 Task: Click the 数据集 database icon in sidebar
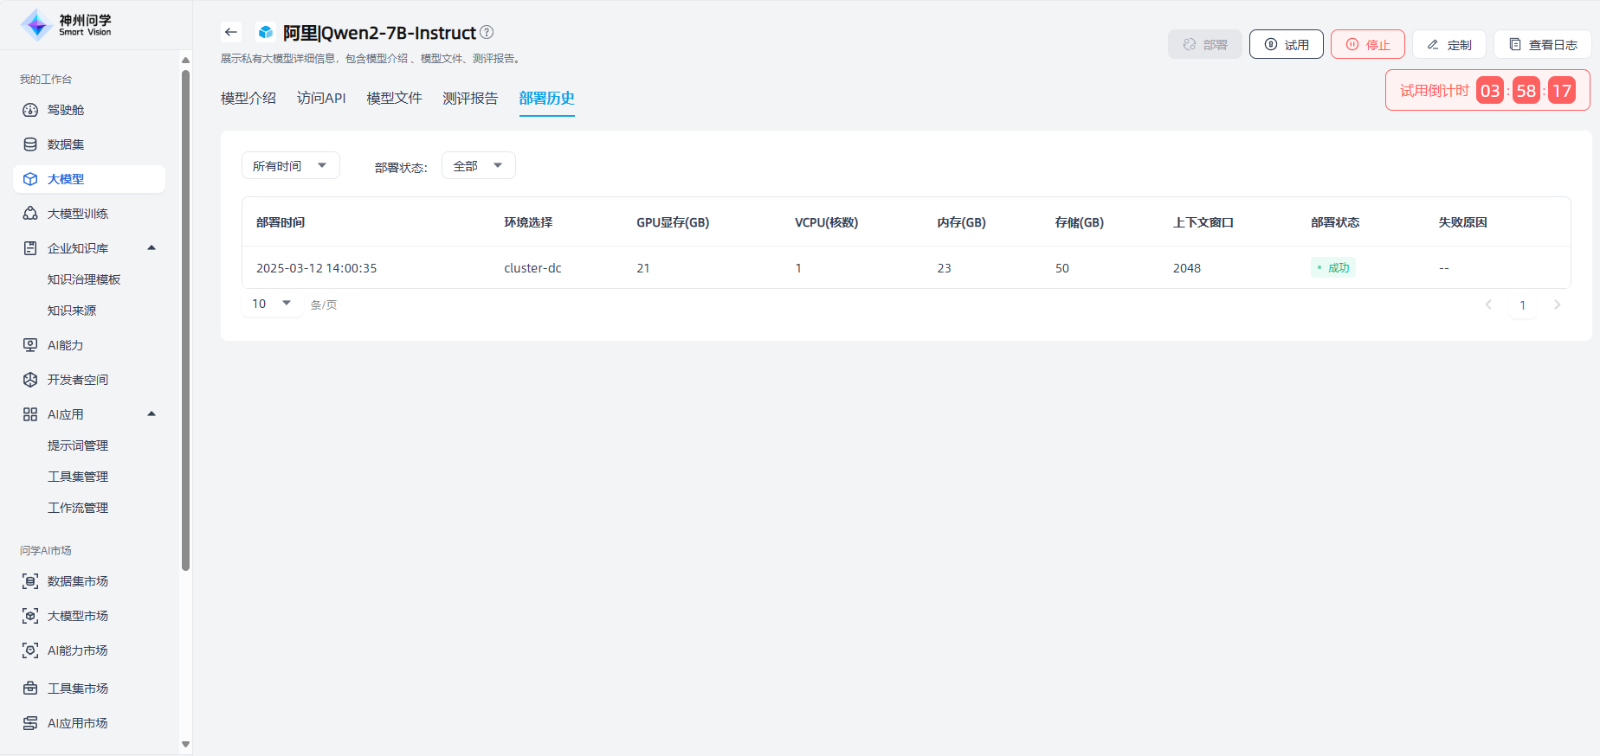30,144
